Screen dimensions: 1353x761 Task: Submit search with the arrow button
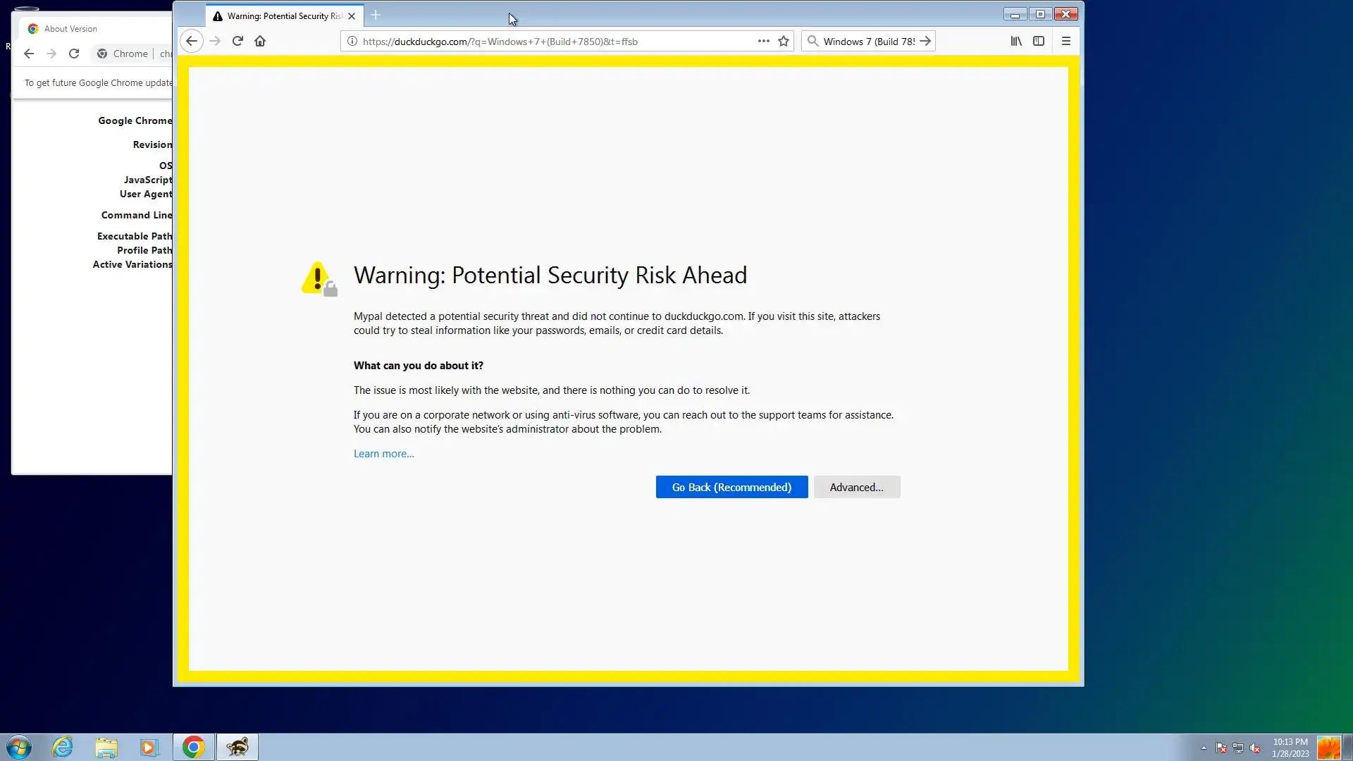tap(925, 41)
